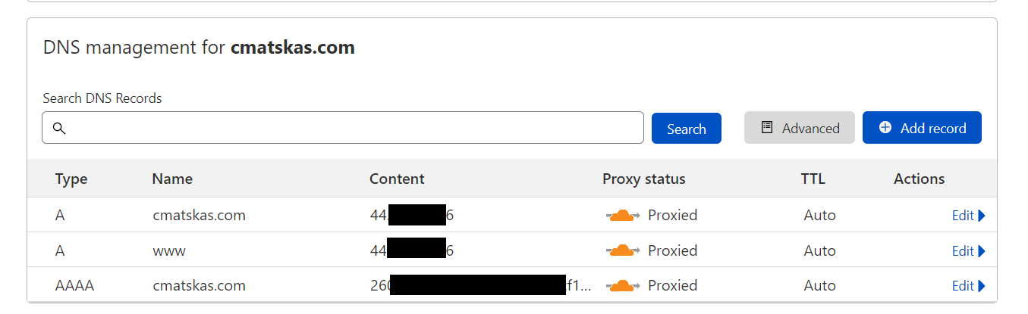
Task: Click the Type column header
Action: coord(71,179)
